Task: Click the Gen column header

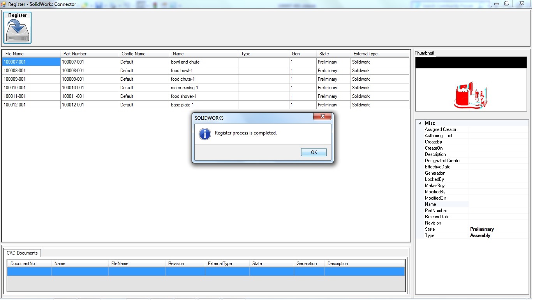Action: [303, 54]
